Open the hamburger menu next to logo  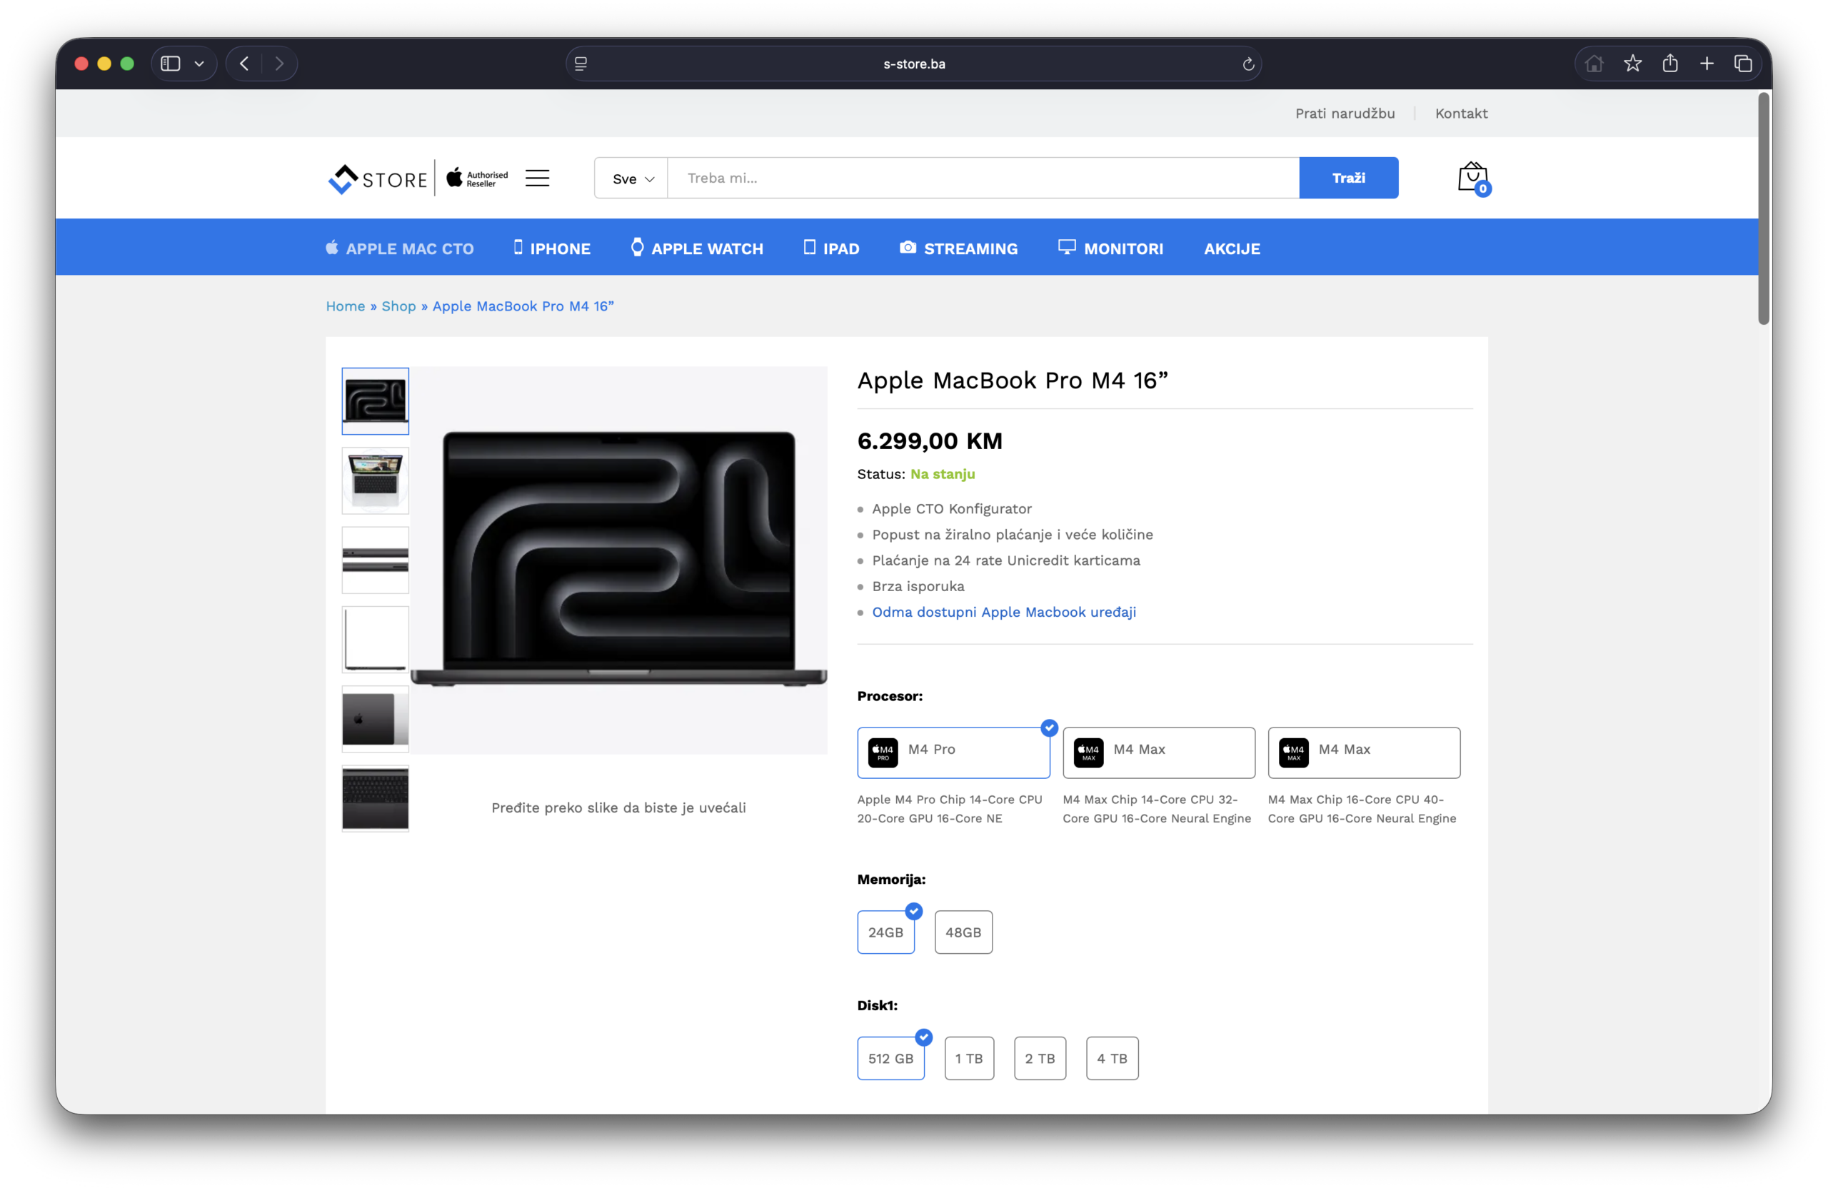(x=537, y=178)
